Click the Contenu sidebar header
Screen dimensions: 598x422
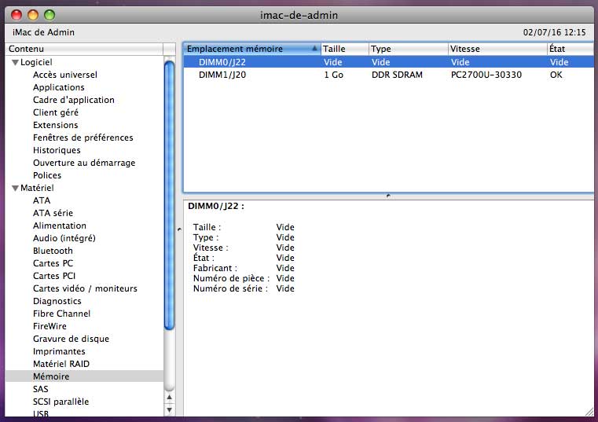click(x=84, y=49)
